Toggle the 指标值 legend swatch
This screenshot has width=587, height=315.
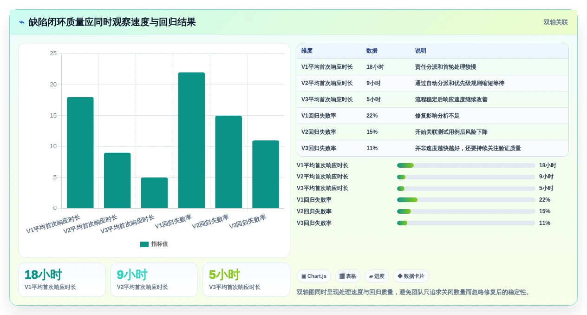click(x=144, y=244)
